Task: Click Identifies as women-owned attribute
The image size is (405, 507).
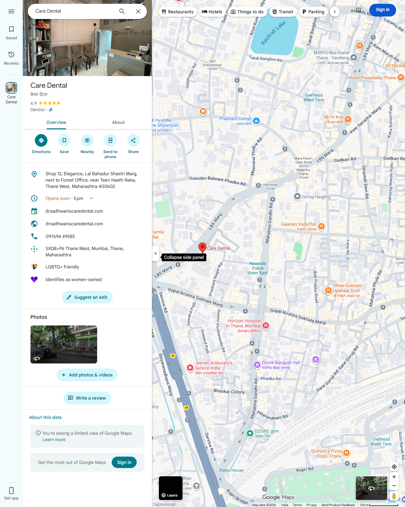Action: 87,279
